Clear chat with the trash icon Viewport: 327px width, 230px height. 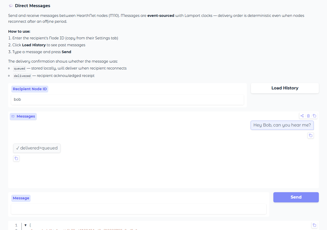[308, 116]
